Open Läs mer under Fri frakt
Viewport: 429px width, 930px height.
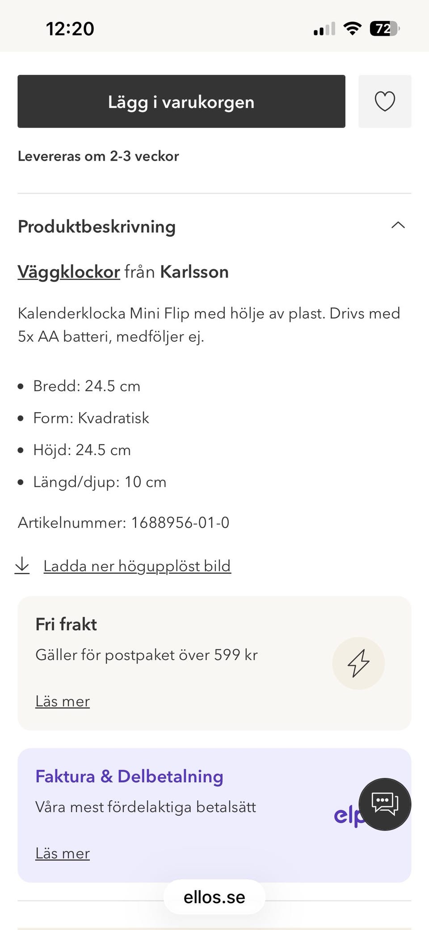[63, 701]
